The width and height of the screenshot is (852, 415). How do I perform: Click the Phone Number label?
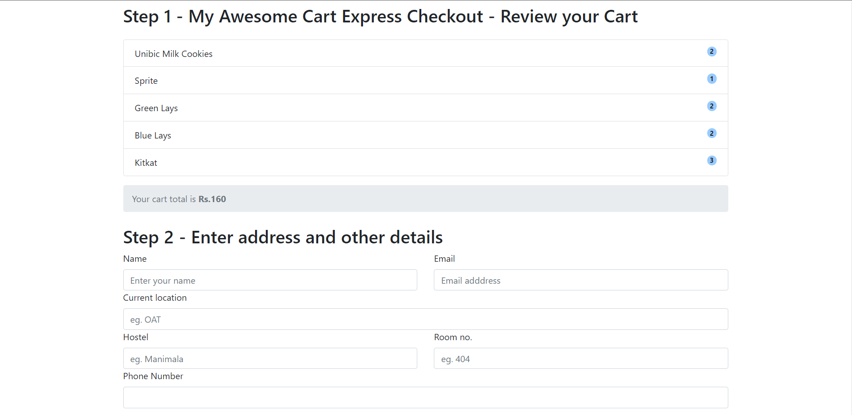pos(153,376)
